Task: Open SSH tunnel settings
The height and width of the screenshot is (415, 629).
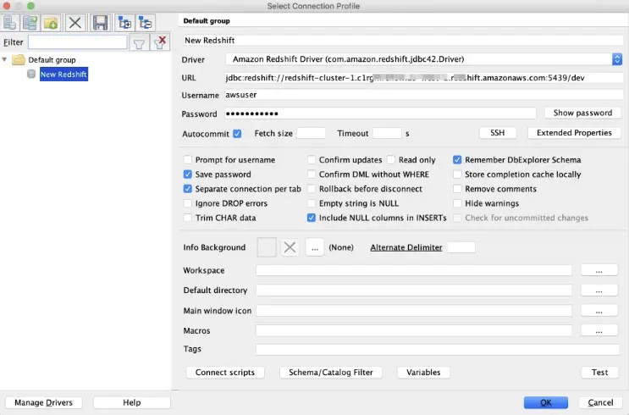Action: point(498,133)
